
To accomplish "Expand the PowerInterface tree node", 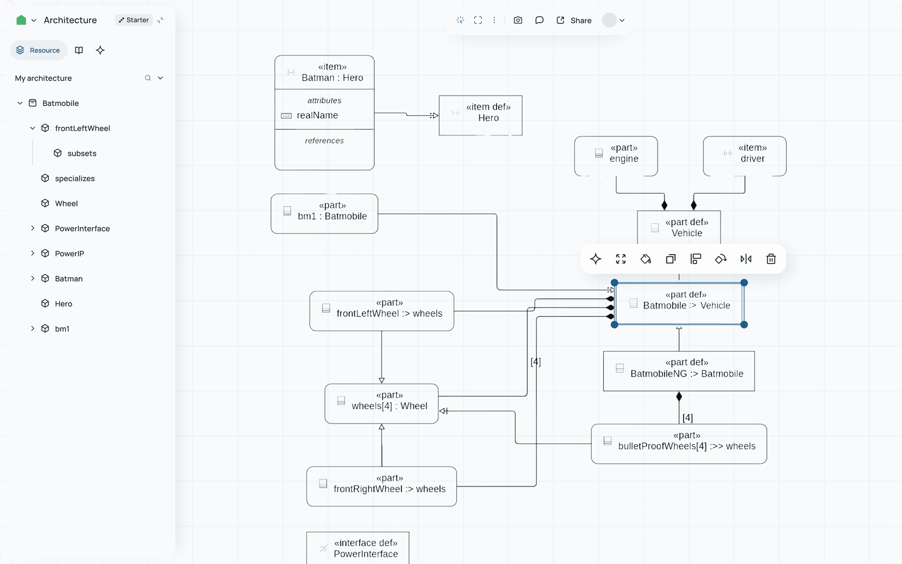I will 32,228.
